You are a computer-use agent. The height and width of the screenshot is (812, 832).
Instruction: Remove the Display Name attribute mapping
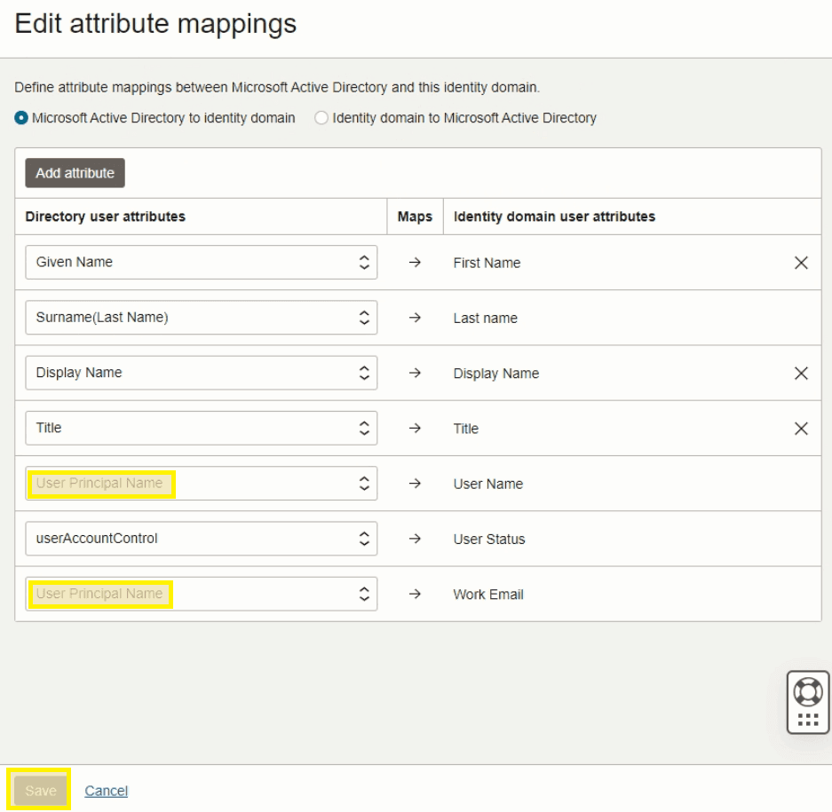pyautogui.click(x=801, y=373)
